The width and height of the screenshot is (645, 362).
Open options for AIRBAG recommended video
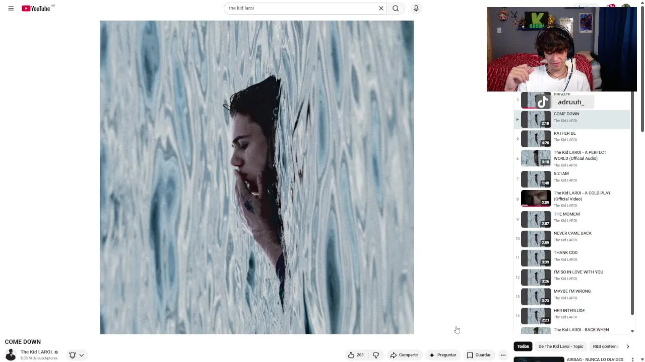coord(633,359)
